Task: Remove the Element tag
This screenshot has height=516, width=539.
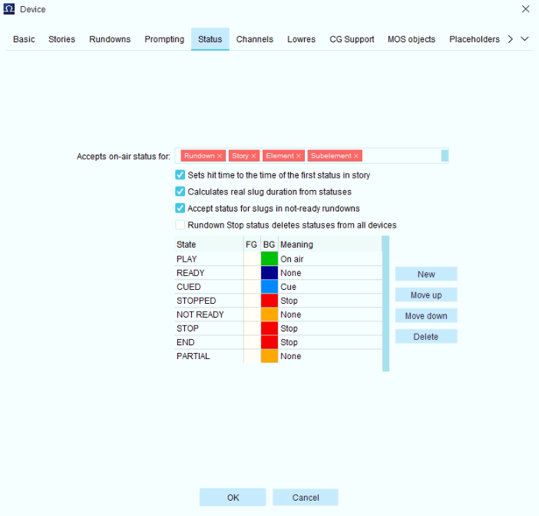Action: coord(299,156)
